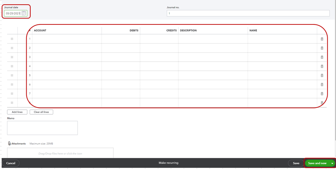
Task: Grab the drag handle of row 3
Action: 12,57
